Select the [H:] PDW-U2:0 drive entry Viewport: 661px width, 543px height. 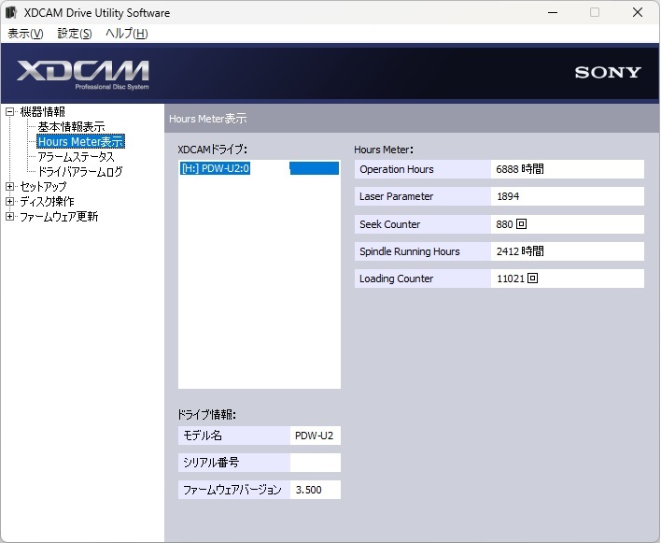tap(260, 168)
